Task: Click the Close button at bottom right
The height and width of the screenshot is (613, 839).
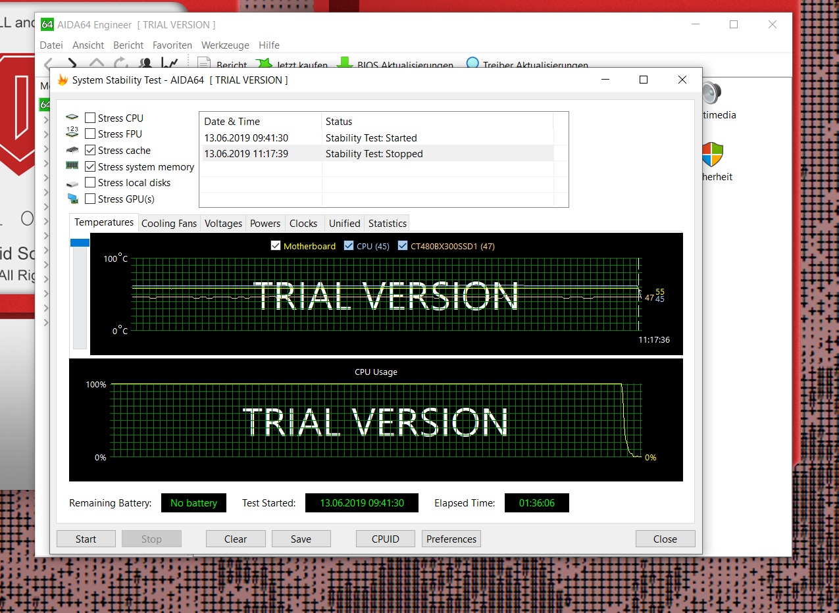Action: tap(665, 539)
